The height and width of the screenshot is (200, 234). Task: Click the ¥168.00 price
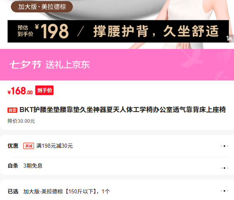click(20, 91)
